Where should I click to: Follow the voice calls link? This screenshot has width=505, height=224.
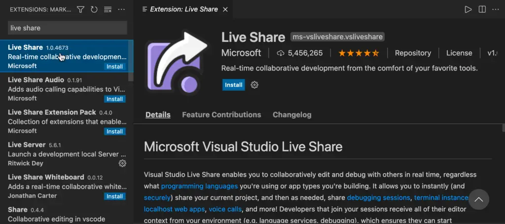pyautogui.click(x=225, y=209)
